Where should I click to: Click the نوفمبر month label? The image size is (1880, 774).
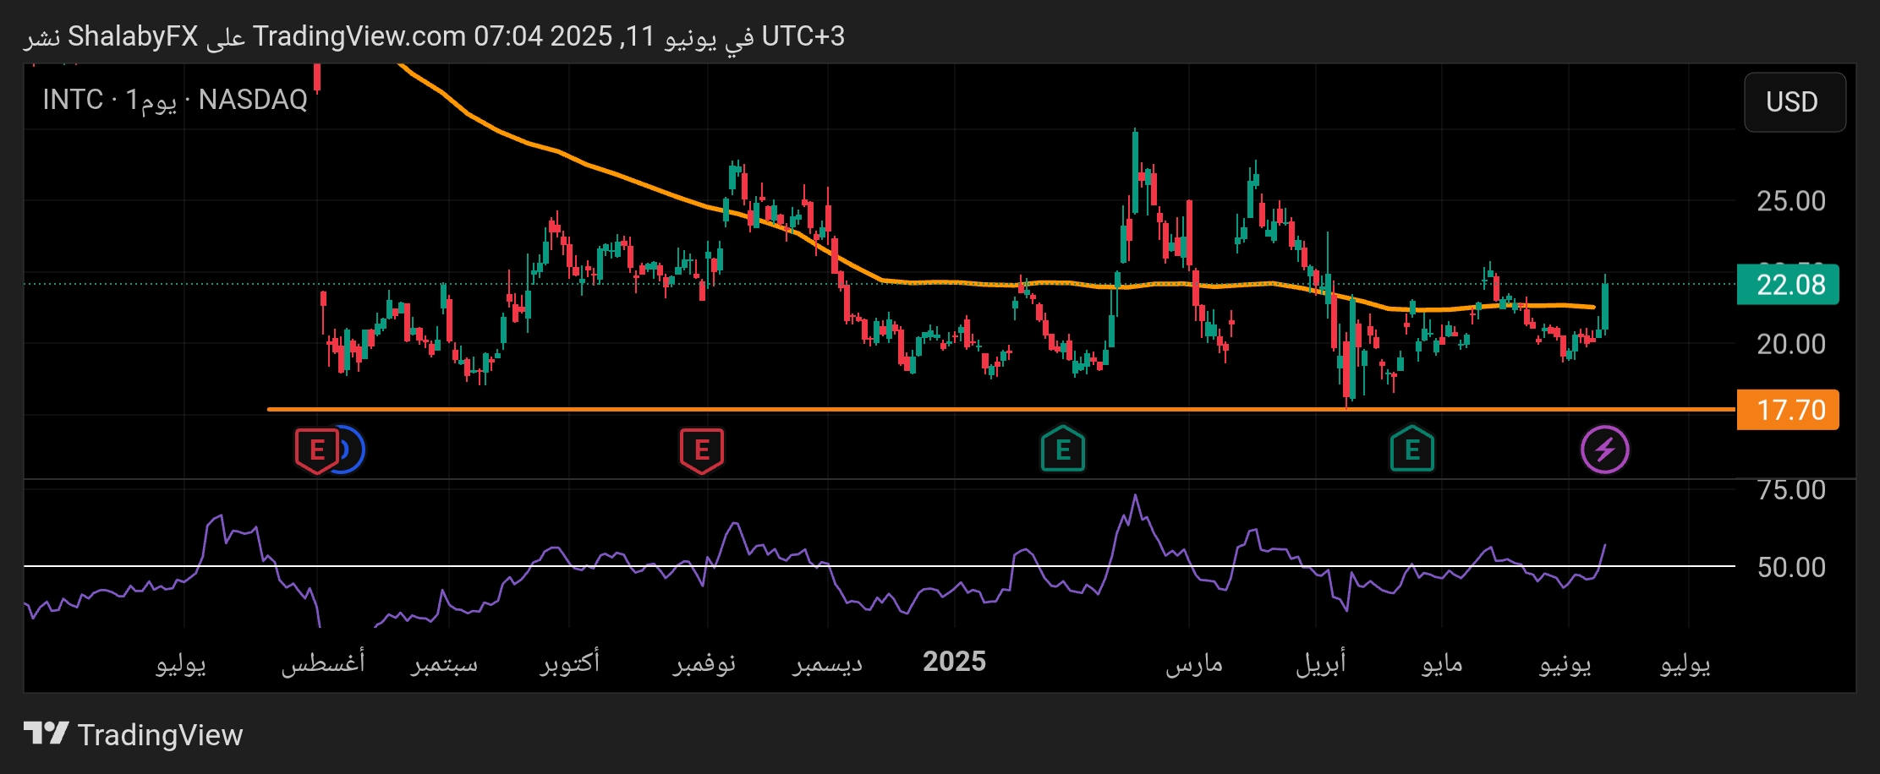coord(704,664)
